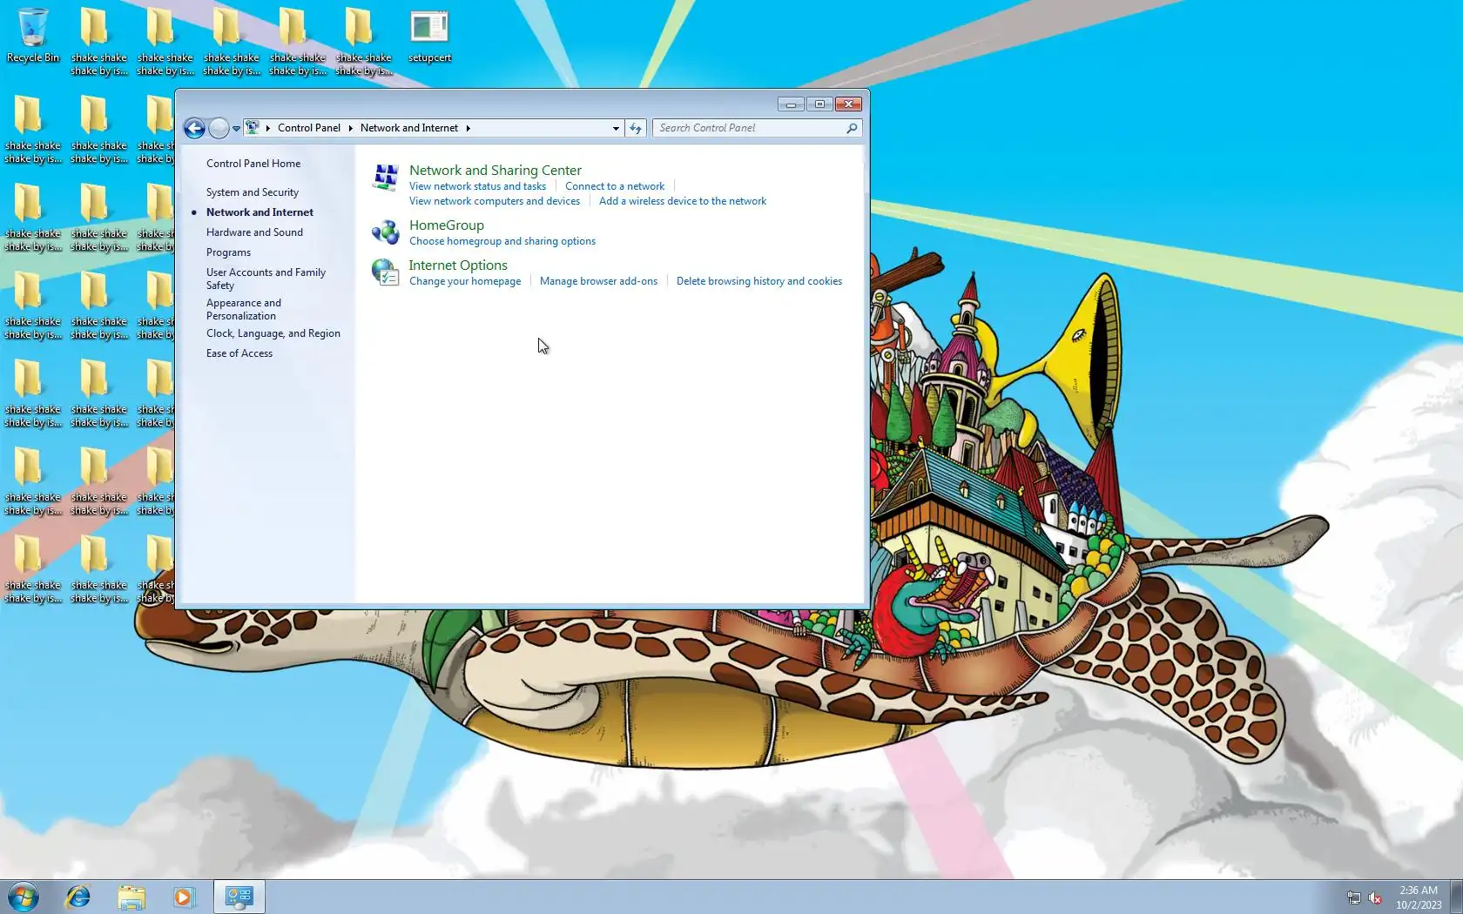Open the Internet Options heading link
The image size is (1463, 914).
point(458,265)
